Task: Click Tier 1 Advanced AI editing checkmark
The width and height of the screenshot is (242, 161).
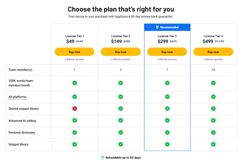Action: click(x=75, y=120)
